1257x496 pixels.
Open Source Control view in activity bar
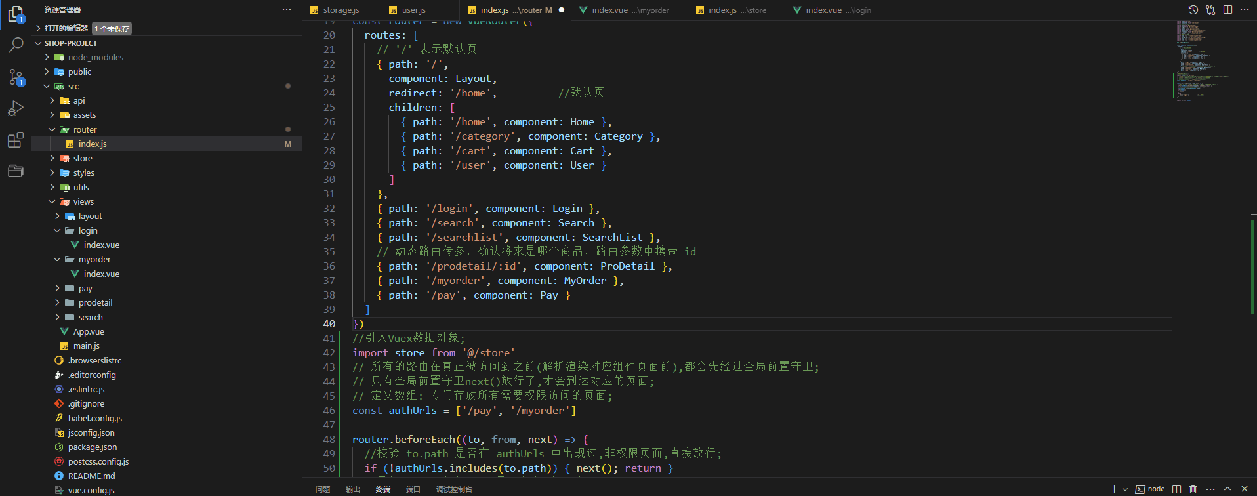pos(16,77)
